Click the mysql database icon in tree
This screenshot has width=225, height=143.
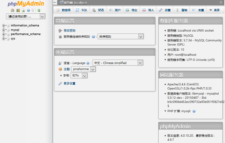pyautogui.click(x=8, y=30)
